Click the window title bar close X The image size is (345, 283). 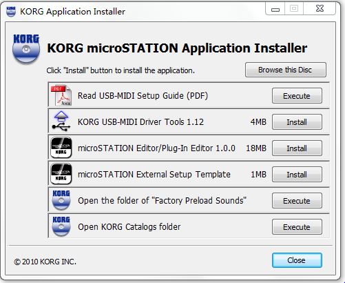pos(320,9)
